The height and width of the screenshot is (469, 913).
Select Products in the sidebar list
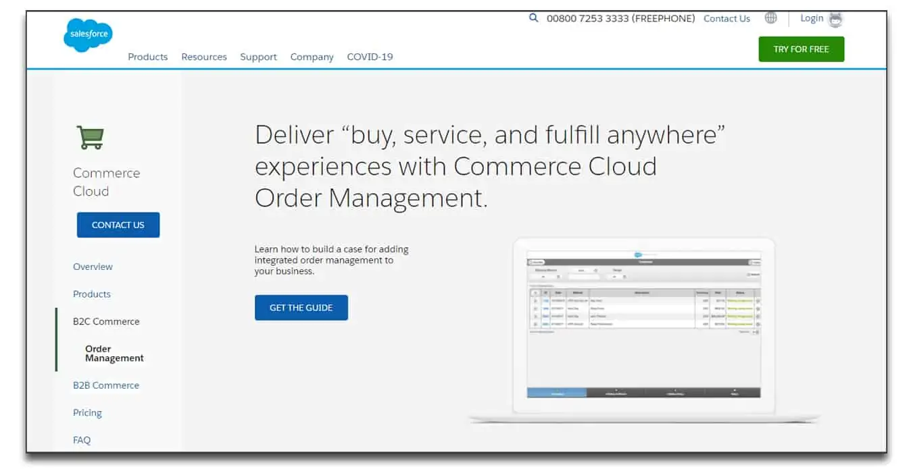[x=92, y=294]
